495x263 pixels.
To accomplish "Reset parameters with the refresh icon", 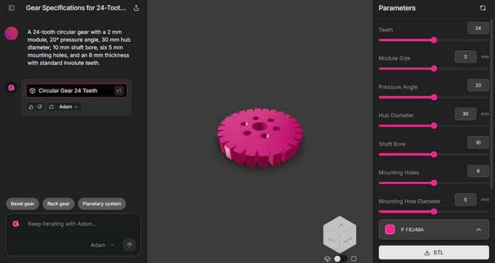I will click(x=483, y=8).
